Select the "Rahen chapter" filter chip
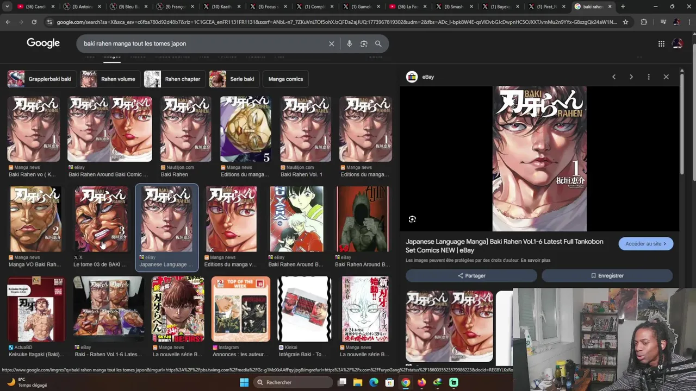This screenshot has height=391, width=696. click(x=175, y=79)
